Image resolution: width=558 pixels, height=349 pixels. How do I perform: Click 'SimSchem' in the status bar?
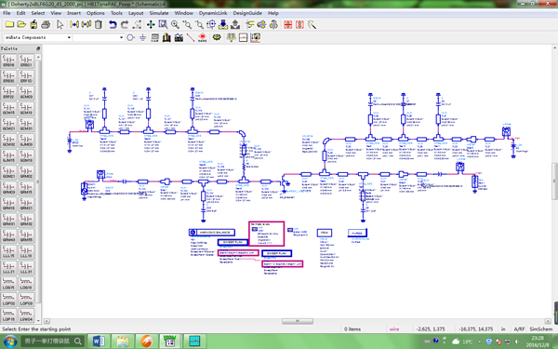pos(541,329)
